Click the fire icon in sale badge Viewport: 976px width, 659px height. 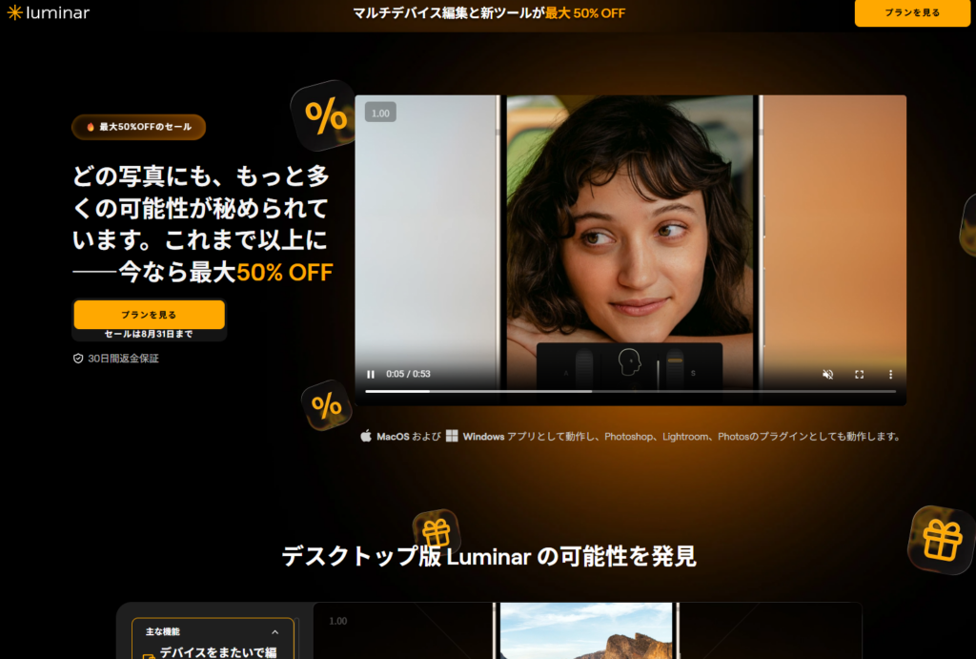pyautogui.click(x=91, y=127)
